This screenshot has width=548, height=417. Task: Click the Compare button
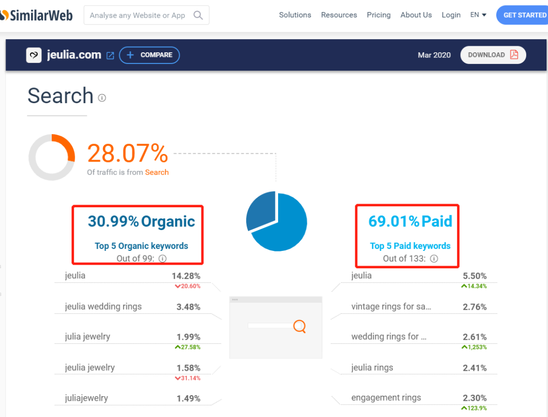click(x=149, y=55)
